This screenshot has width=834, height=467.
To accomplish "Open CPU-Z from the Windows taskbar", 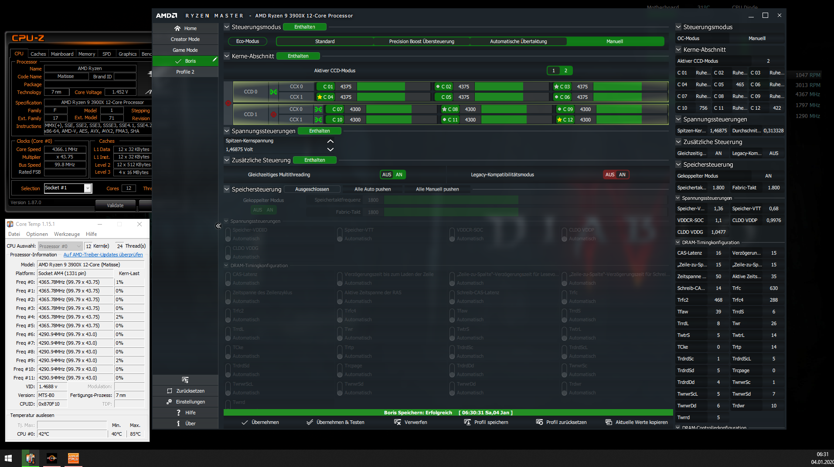I will pyautogui.click(x=73, y=458).
